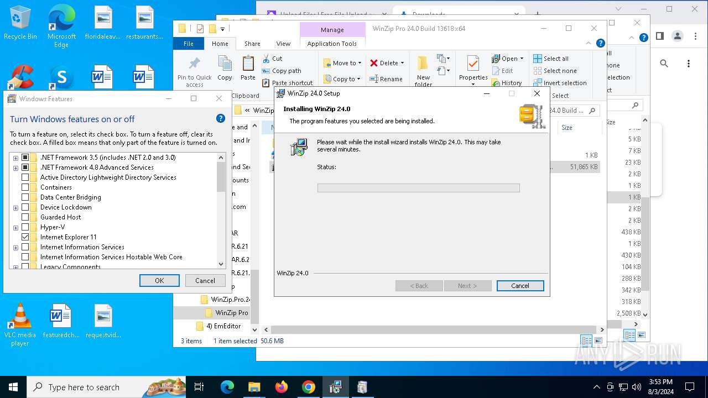Enable Hyper-V feature checkbox
The height and width of the screenshot is (398, 708).
pos(25,227)
